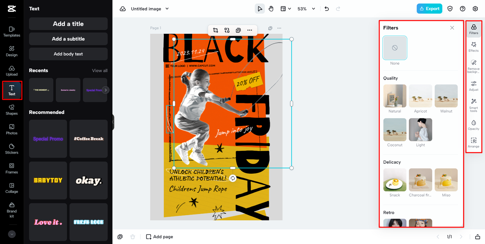Open the Photos sidebar panel

[12, 130]
